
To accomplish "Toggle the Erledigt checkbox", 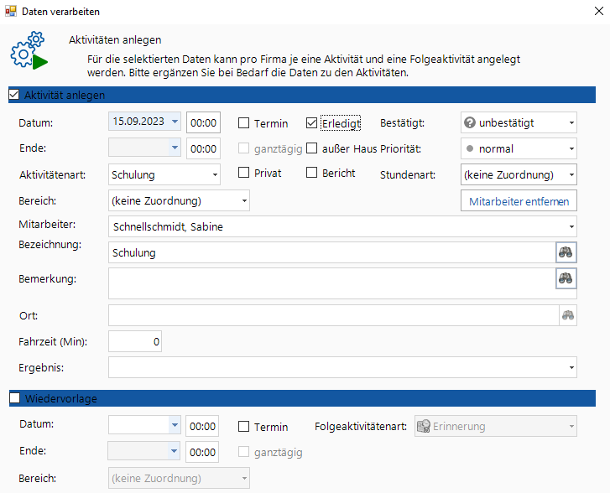I will click(x=312, y=123).
